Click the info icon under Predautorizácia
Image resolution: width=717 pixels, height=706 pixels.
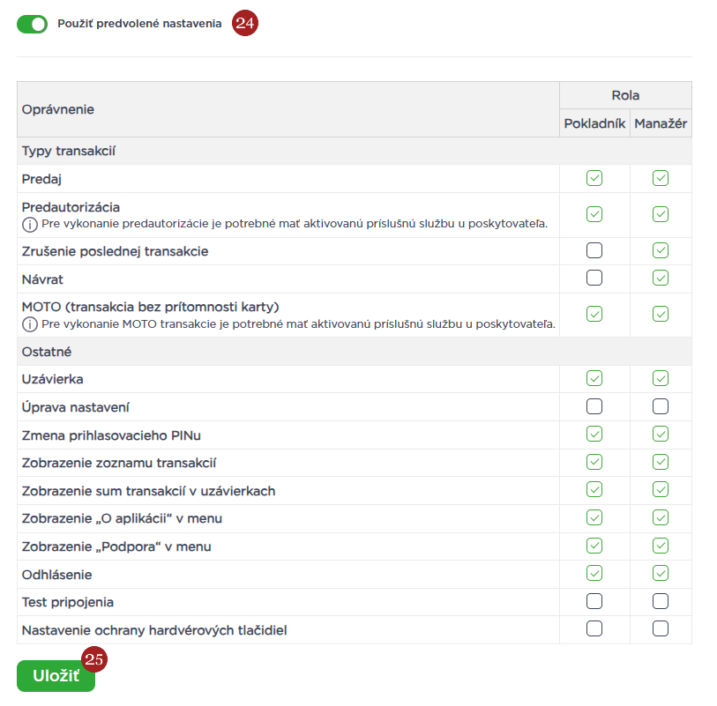29,224
